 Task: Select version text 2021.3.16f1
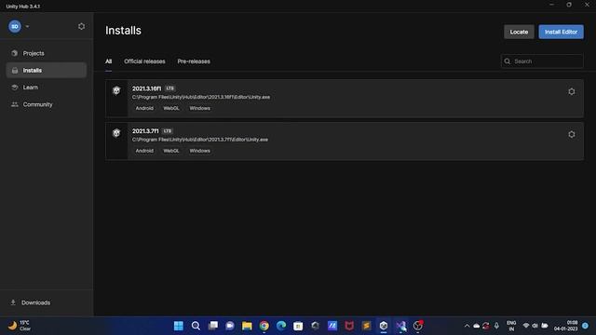[147, 88]
